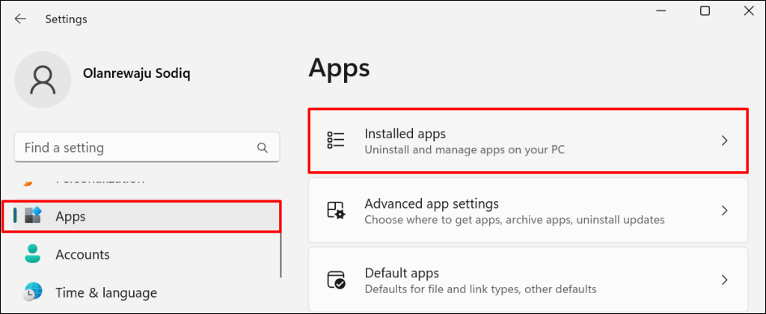The image size is (766, 314).
Task: Select Apps in the sidebar
Action: pos(70,217)
